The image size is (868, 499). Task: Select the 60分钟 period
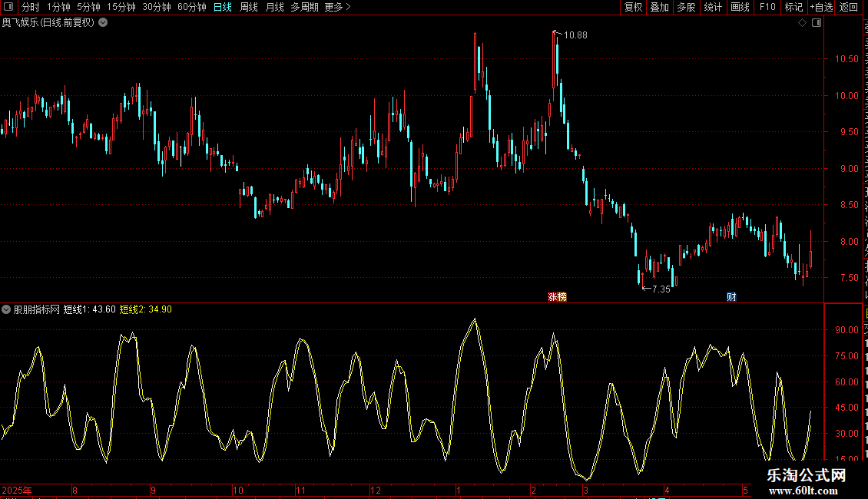coord(192,7)
